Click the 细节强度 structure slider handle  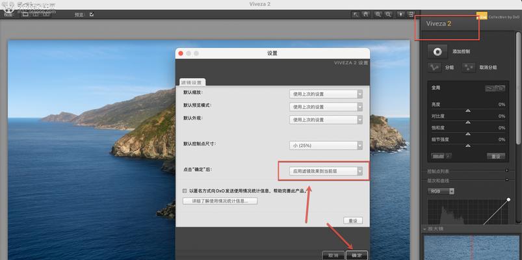pyautogui.click(x=468, y=146)
